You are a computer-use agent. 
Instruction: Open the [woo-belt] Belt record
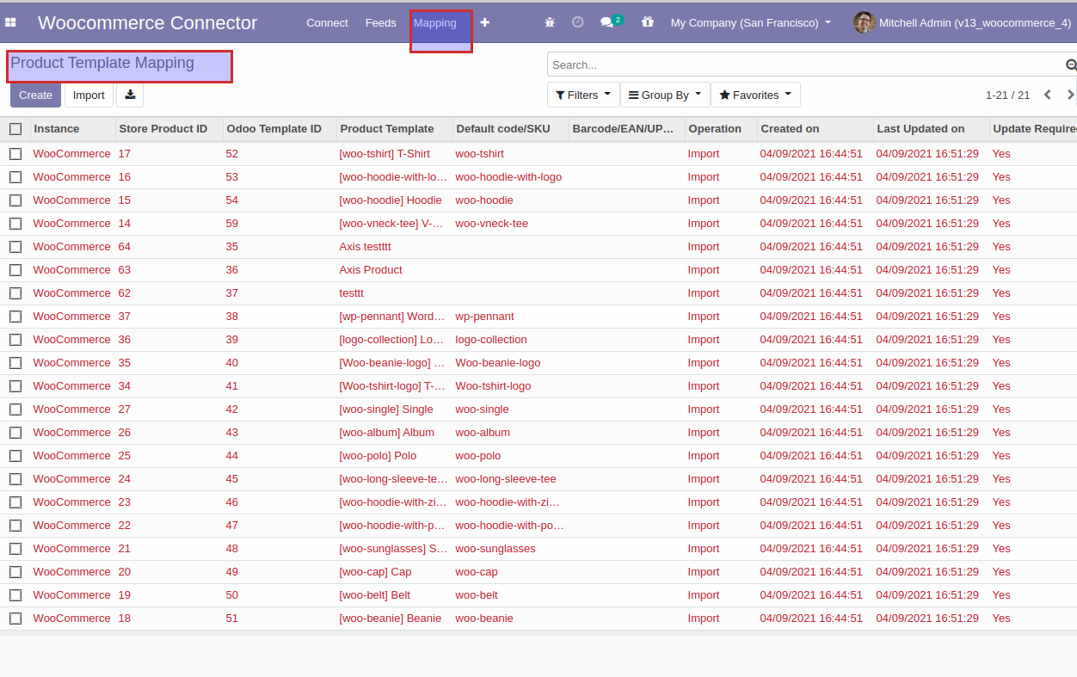coord(375,595)
